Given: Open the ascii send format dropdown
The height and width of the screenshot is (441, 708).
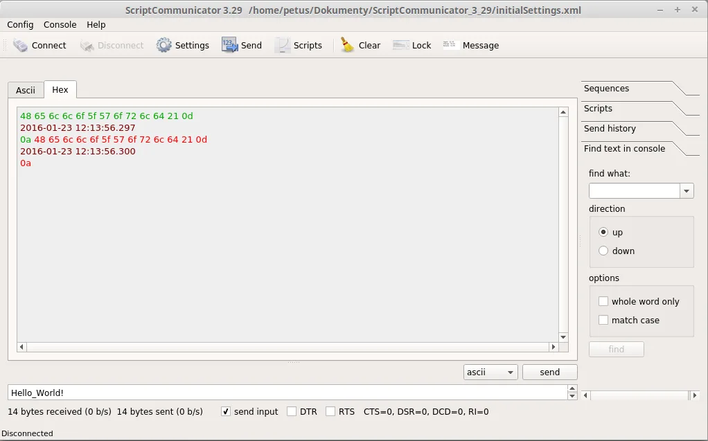Looking at the screenshot, I should point(490,372).
